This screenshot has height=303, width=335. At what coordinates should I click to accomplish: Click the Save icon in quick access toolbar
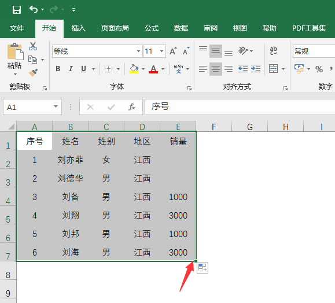click(16, 10)
